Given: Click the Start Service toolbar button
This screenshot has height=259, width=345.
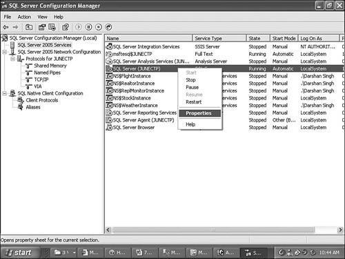Looking at the screenshot, I should pyautogui.click(x=79, y=27).
